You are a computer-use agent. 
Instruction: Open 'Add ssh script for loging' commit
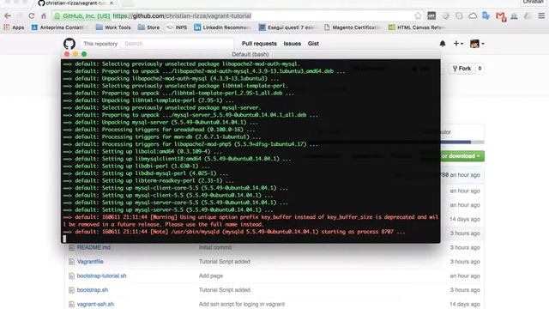[242, 304]
